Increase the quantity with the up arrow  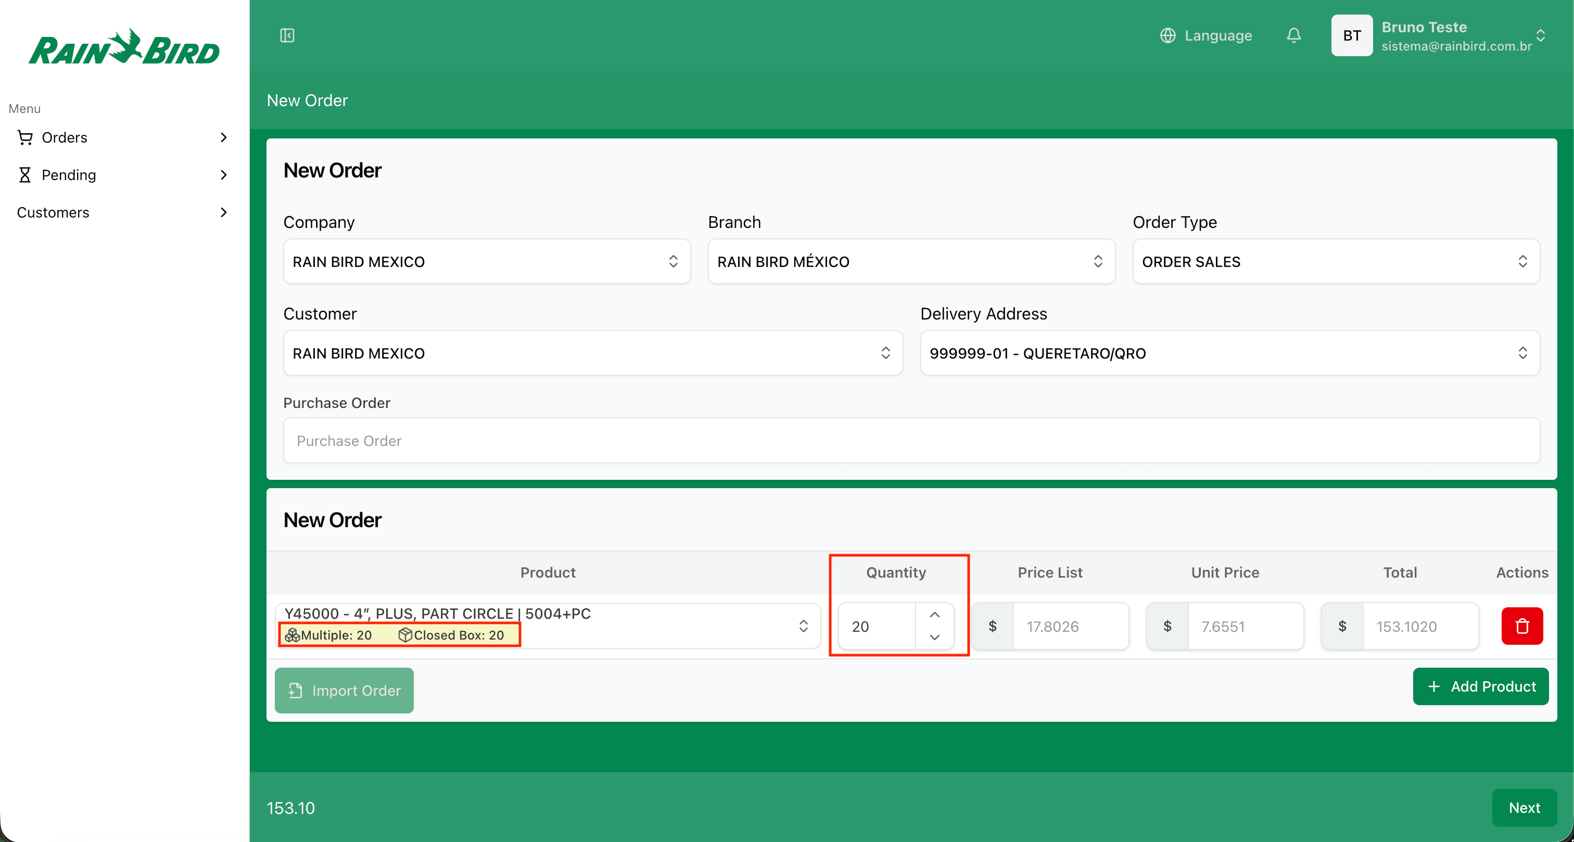pyautogui.click(x=934, y=615)
